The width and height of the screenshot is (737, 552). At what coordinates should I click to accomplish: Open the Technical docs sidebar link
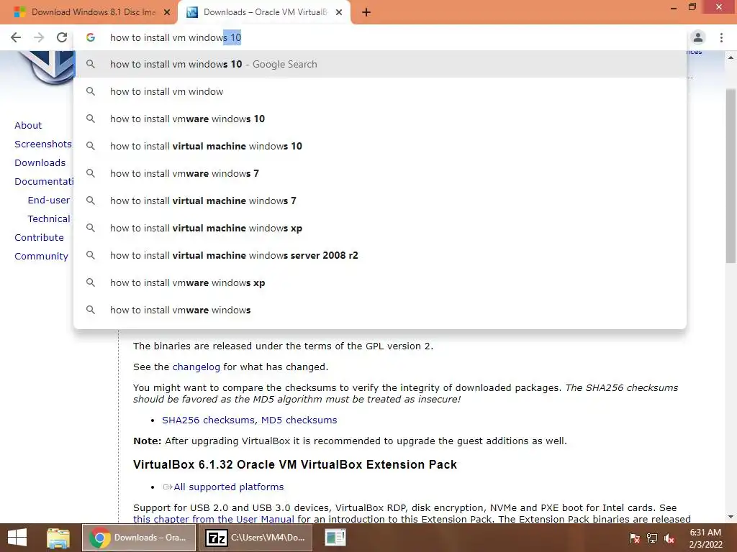tap(49, 218)
